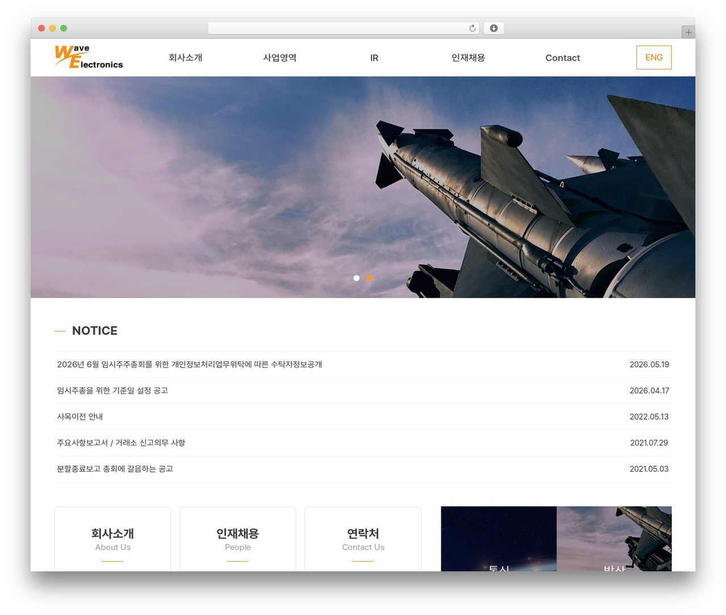Viewport: 726px width, 615px height.
Task: Click the green fullscreen window button
Action: coord(64,28)
